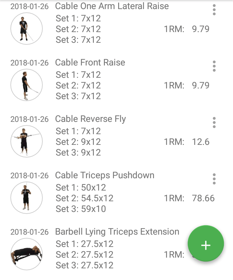This screenshot has width=233, height=280.
Task: Tap Set 2: 54.5x12 entry
Action: point(84,198)
